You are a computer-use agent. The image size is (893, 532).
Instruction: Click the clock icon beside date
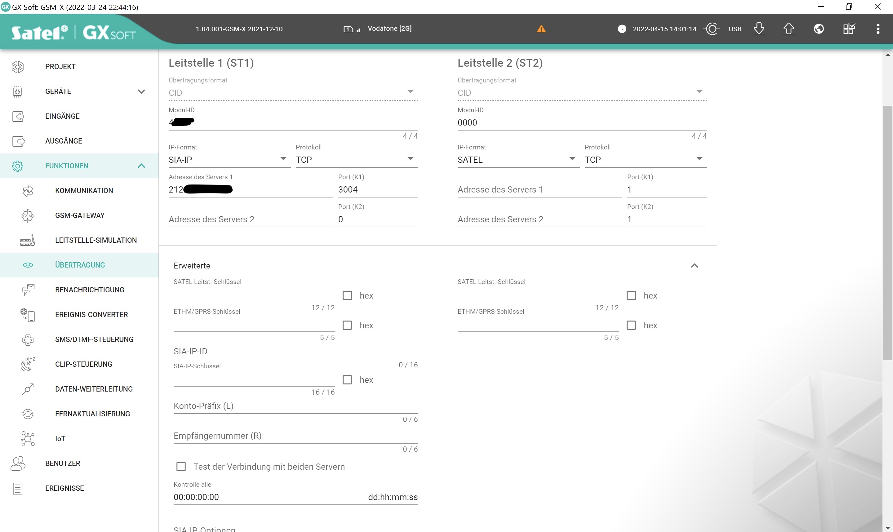[622, 29]
